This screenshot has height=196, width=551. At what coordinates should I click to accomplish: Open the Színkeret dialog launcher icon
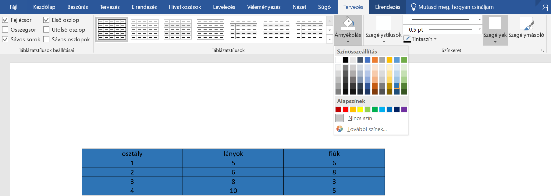[543, 50]
